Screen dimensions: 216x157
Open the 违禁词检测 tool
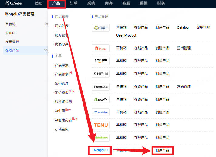(63, 102)
